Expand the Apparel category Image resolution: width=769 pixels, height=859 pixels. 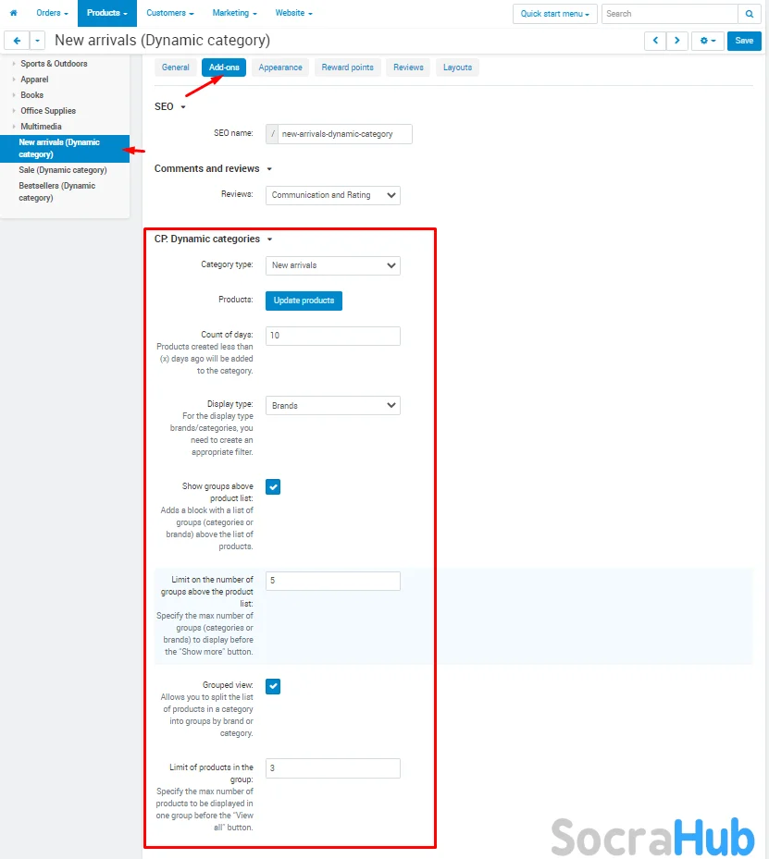(14, 80)
